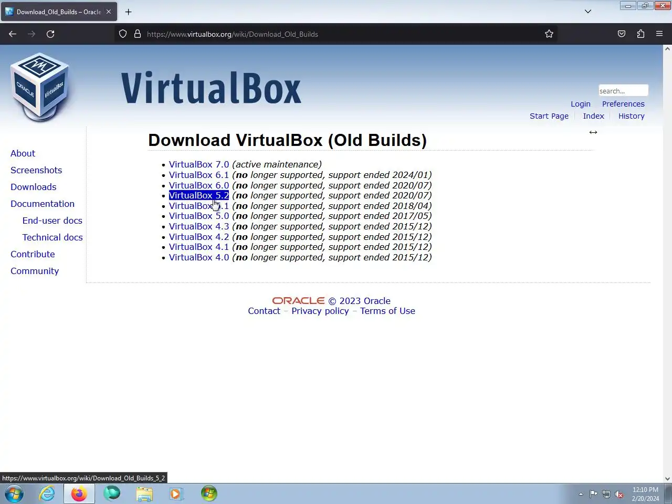Click the scrollbar up arrow

pos(667,49)
